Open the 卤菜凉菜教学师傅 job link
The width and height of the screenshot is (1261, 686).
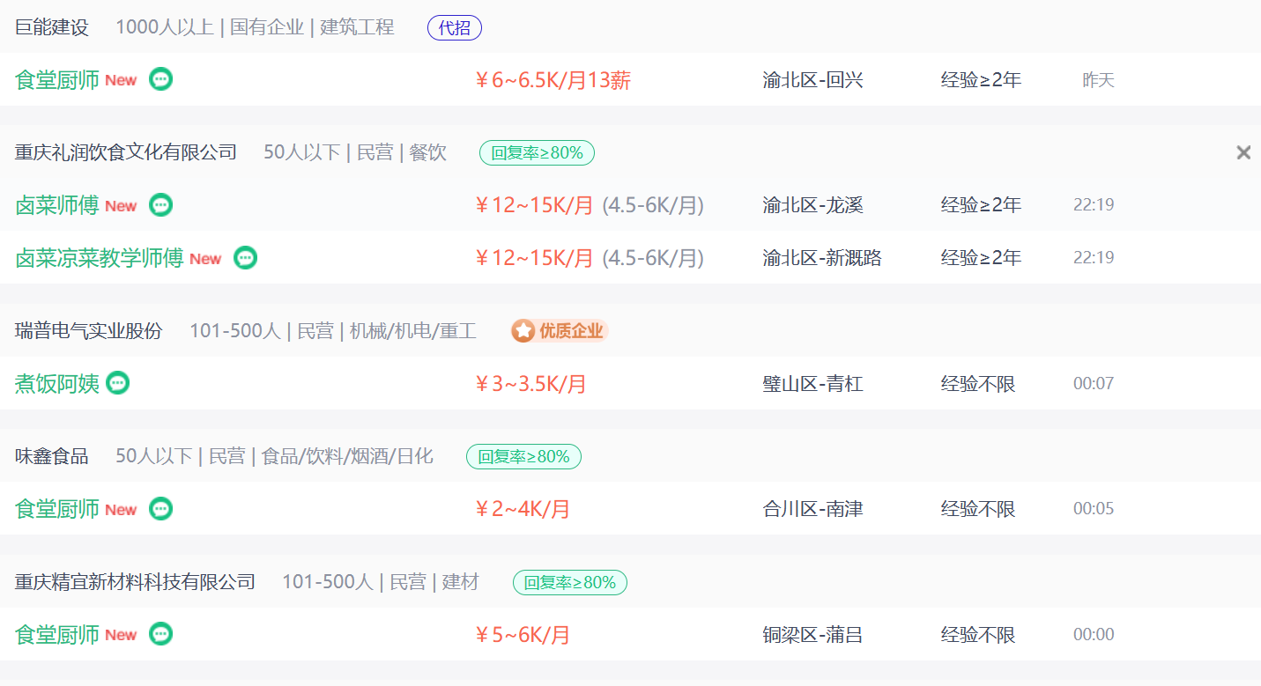coord(99,258)
